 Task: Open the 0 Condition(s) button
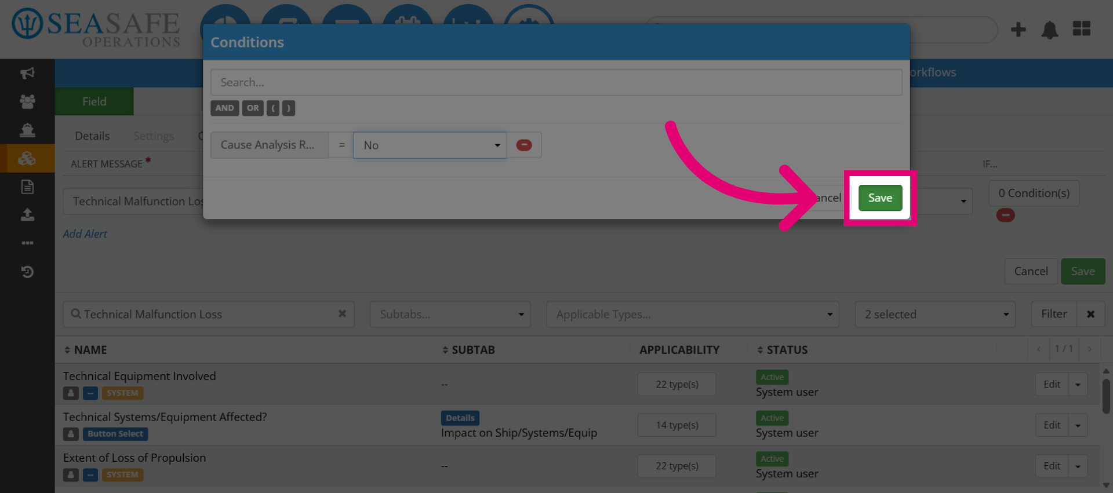[1034, 193]
